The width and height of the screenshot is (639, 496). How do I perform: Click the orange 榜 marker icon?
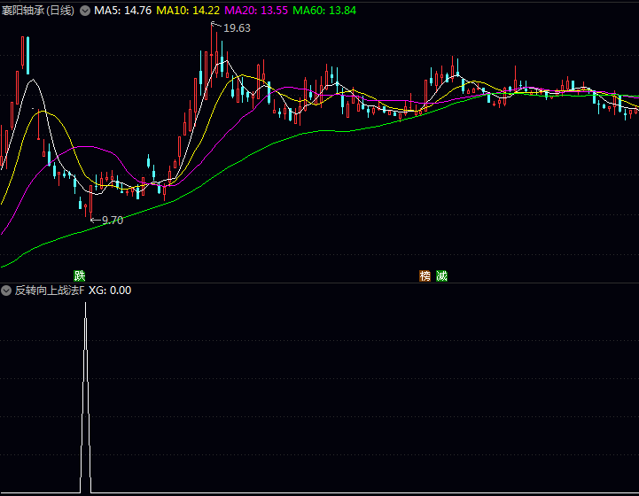click(x=425, y=275)
